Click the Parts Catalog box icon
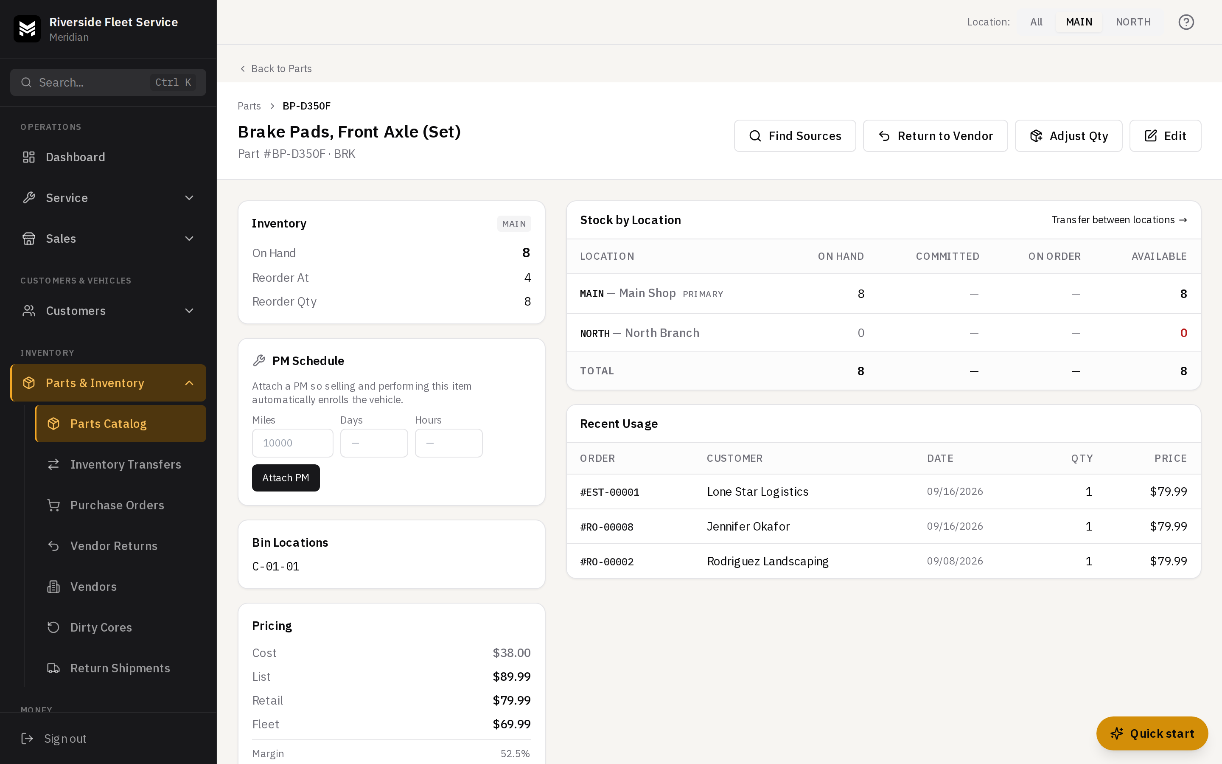 click(53, 424)
